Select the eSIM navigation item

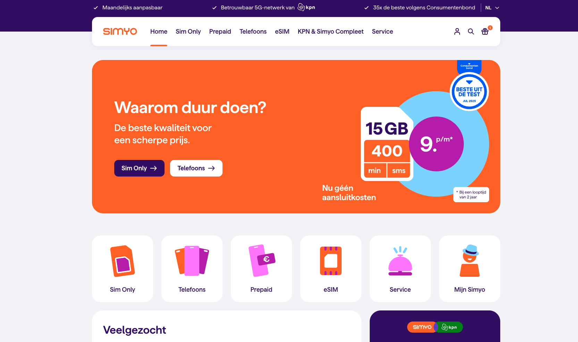pyautogui.click(x=282, y=32)
